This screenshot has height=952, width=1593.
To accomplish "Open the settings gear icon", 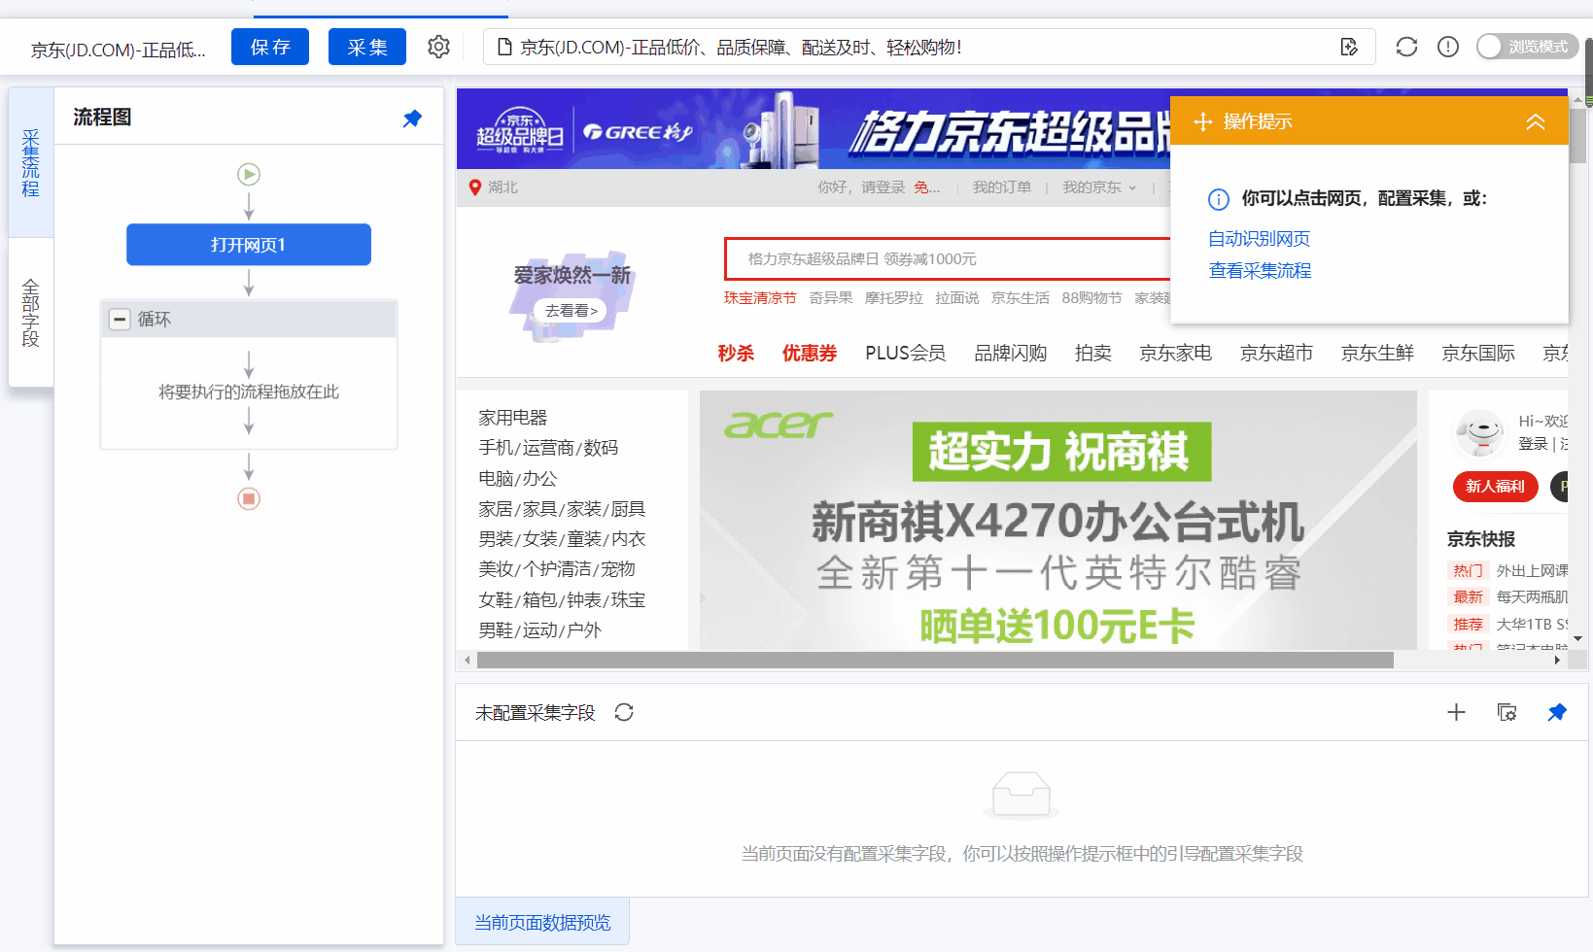I will click(x=438, y=47).
